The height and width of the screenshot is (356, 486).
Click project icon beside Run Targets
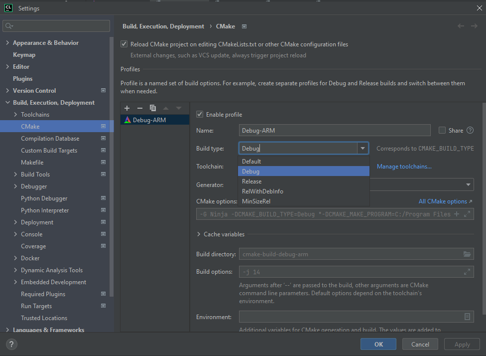103,306
